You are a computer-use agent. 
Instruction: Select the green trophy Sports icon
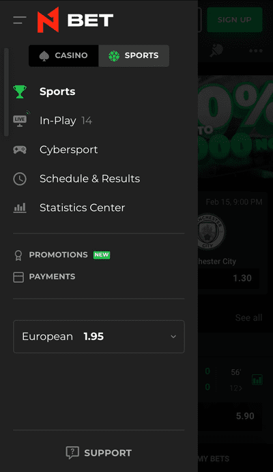[x=20, y=92]
